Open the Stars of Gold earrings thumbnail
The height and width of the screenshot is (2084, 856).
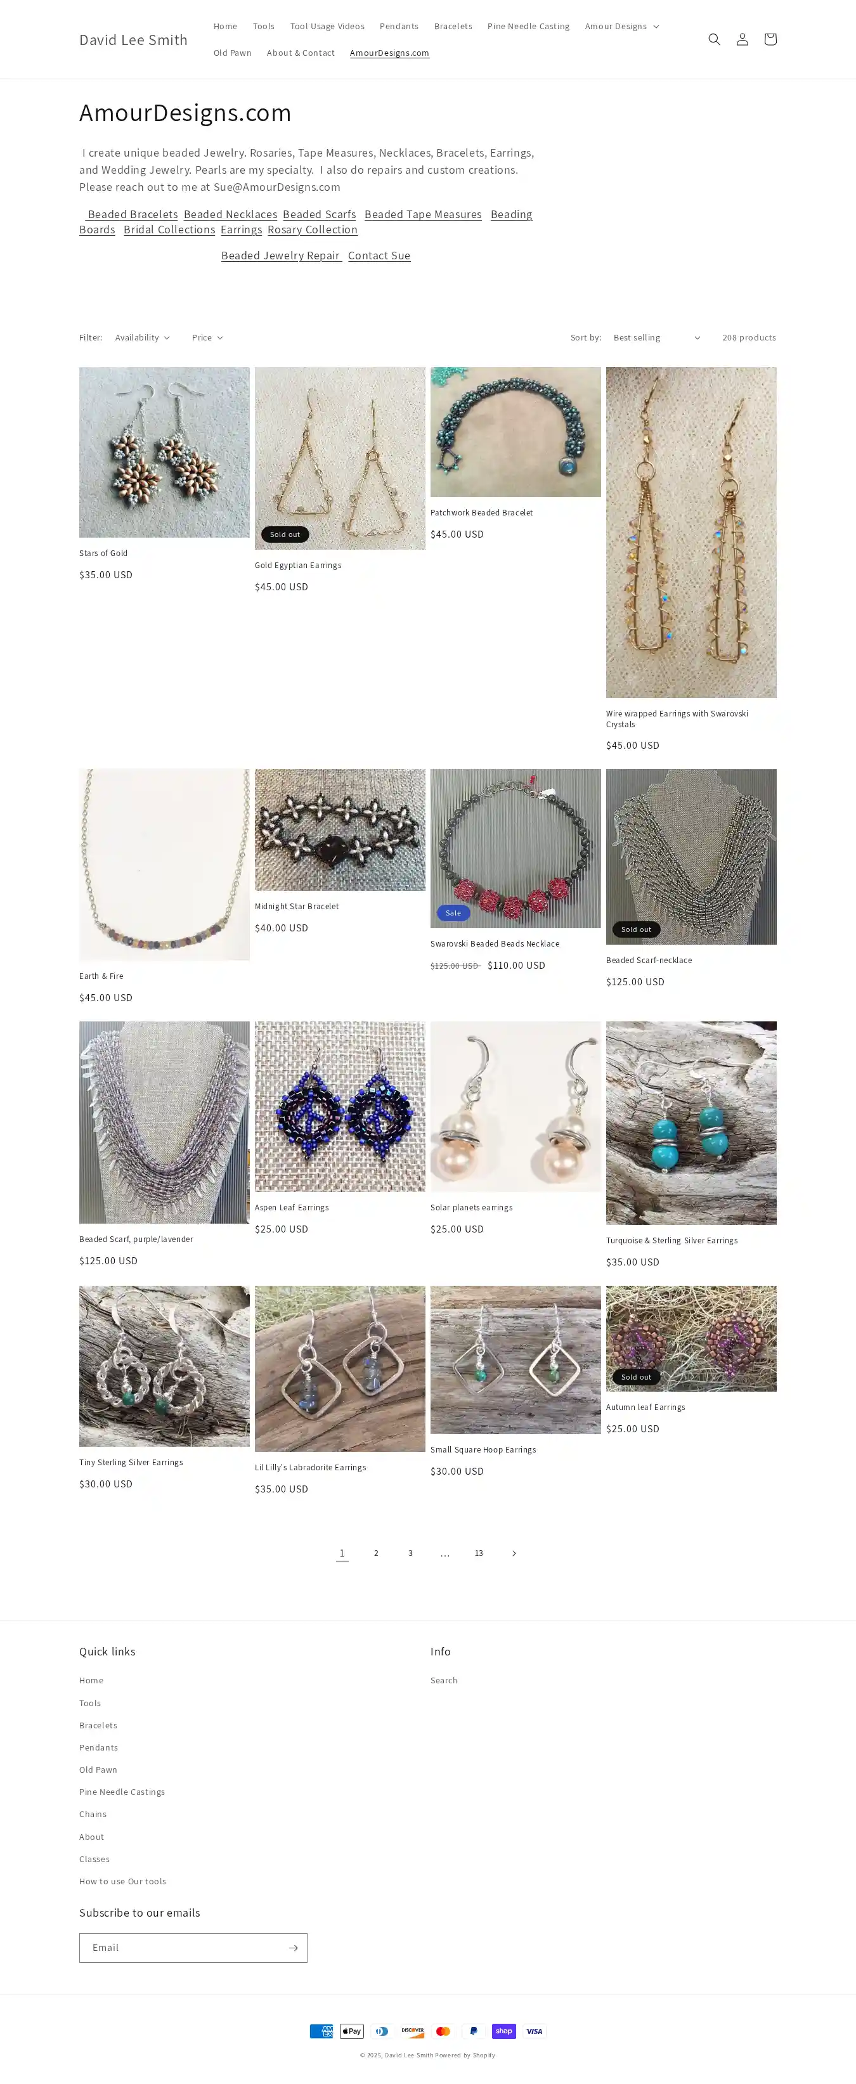tap(164, 452)
